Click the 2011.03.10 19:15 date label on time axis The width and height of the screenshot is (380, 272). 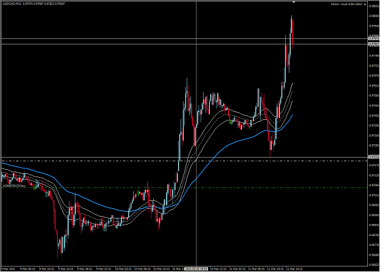[196, 269]
